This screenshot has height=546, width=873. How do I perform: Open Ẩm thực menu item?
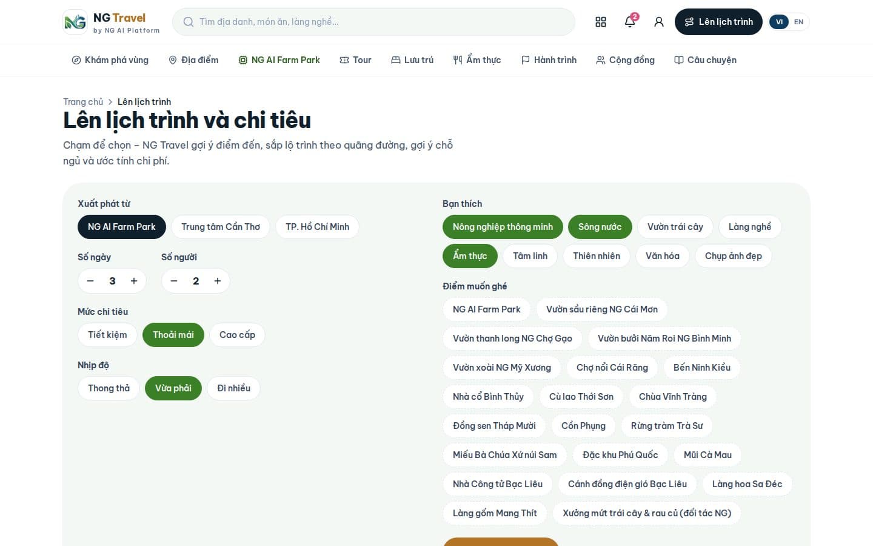coord(477,60)
